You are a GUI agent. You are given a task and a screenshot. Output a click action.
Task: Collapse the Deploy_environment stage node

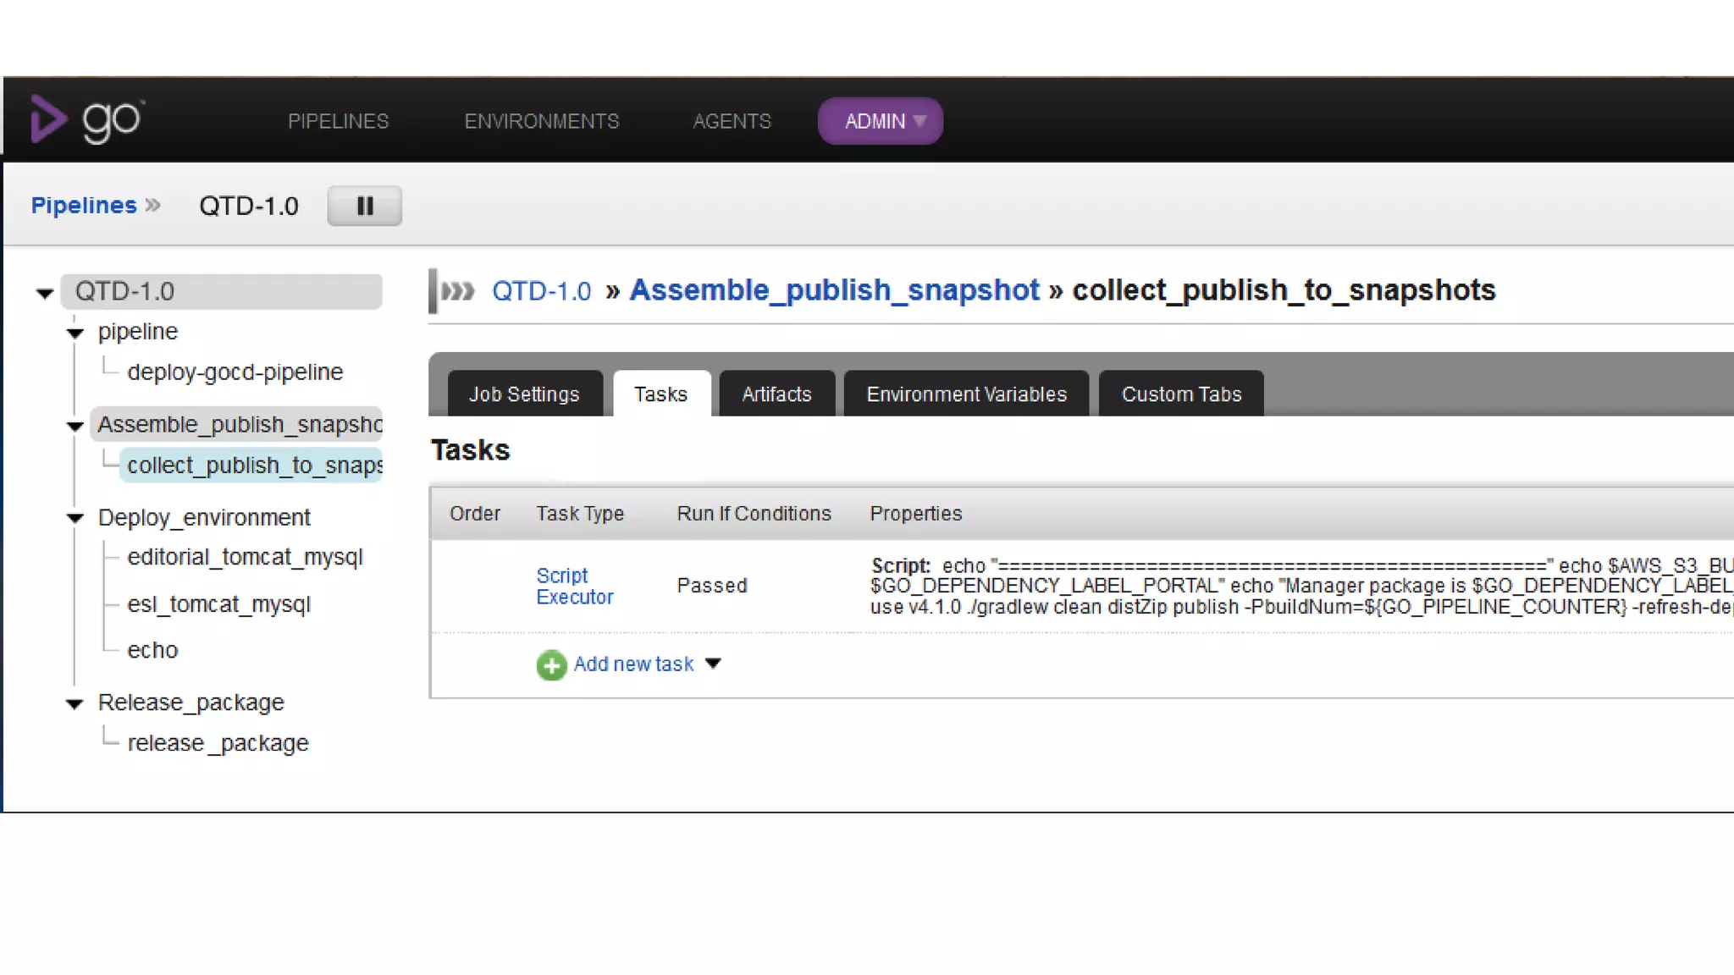click(x=75, y=518)
